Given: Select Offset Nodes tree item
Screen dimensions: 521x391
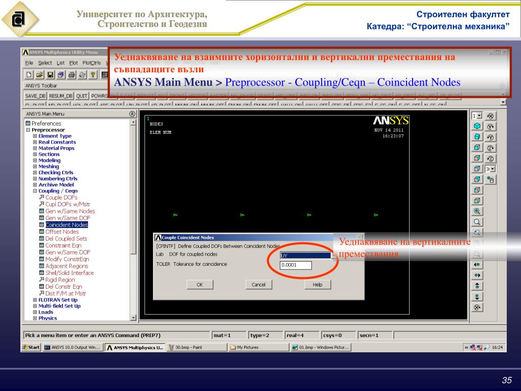Looking at the screenshot, I should pos(62,232).
